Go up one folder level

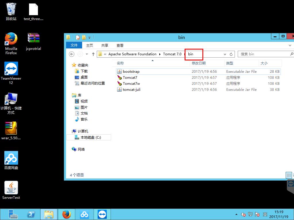[93, 54]
